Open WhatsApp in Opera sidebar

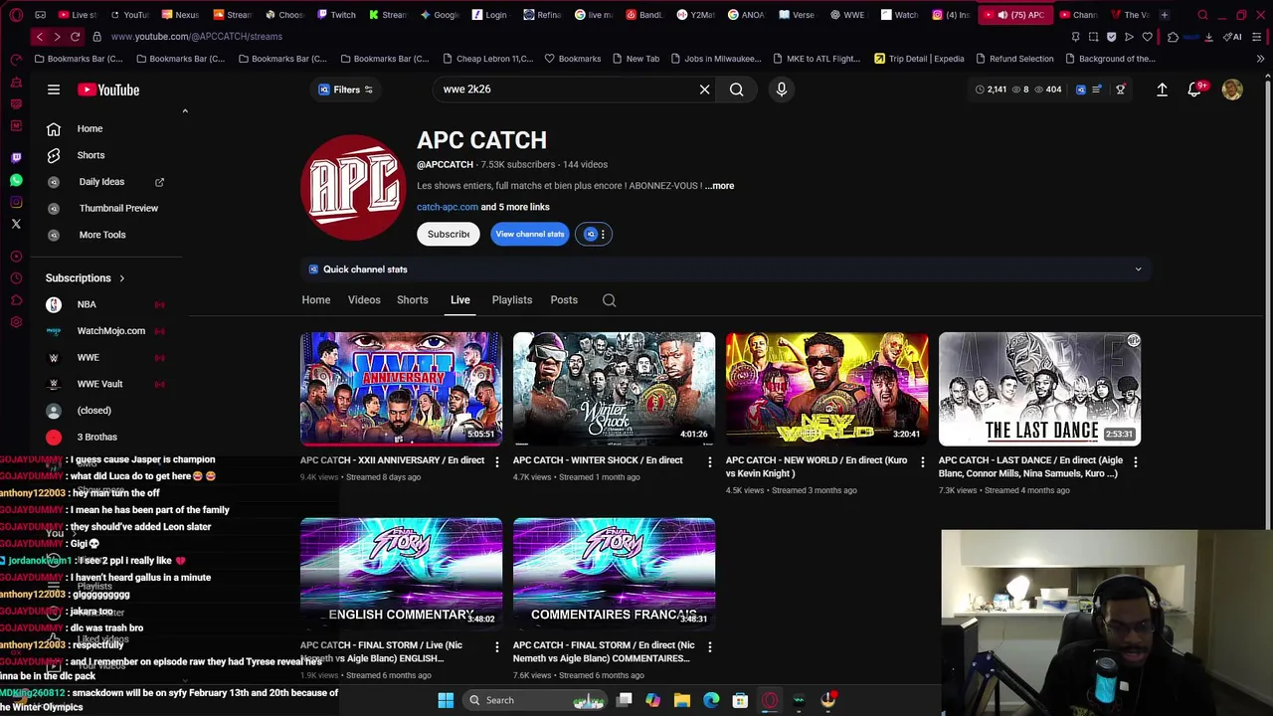point(16,180)
